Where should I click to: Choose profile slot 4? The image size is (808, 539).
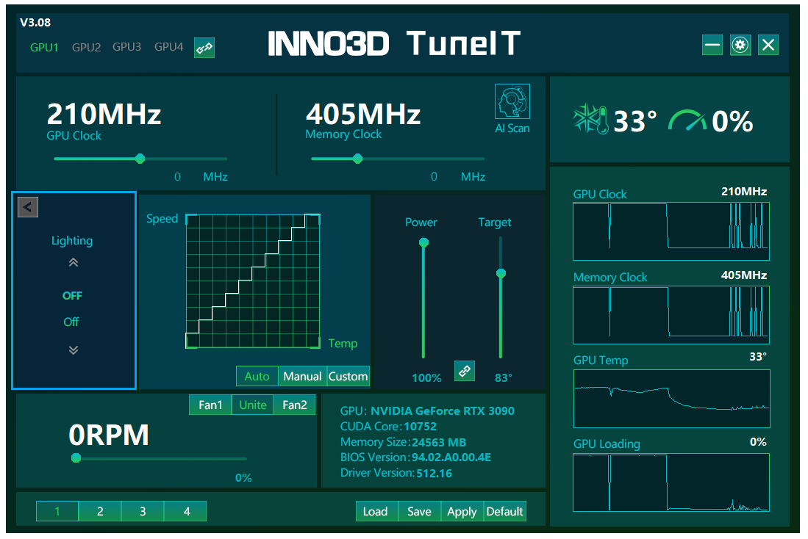click(185, 511)
